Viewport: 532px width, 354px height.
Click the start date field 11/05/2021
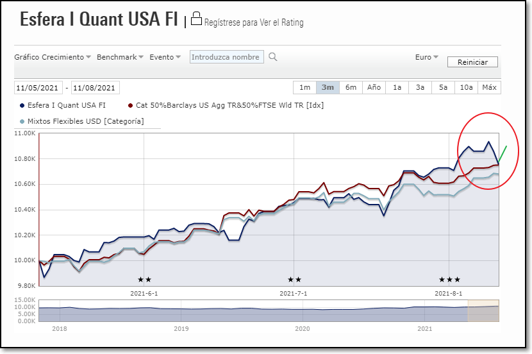[x=38, y=88]
